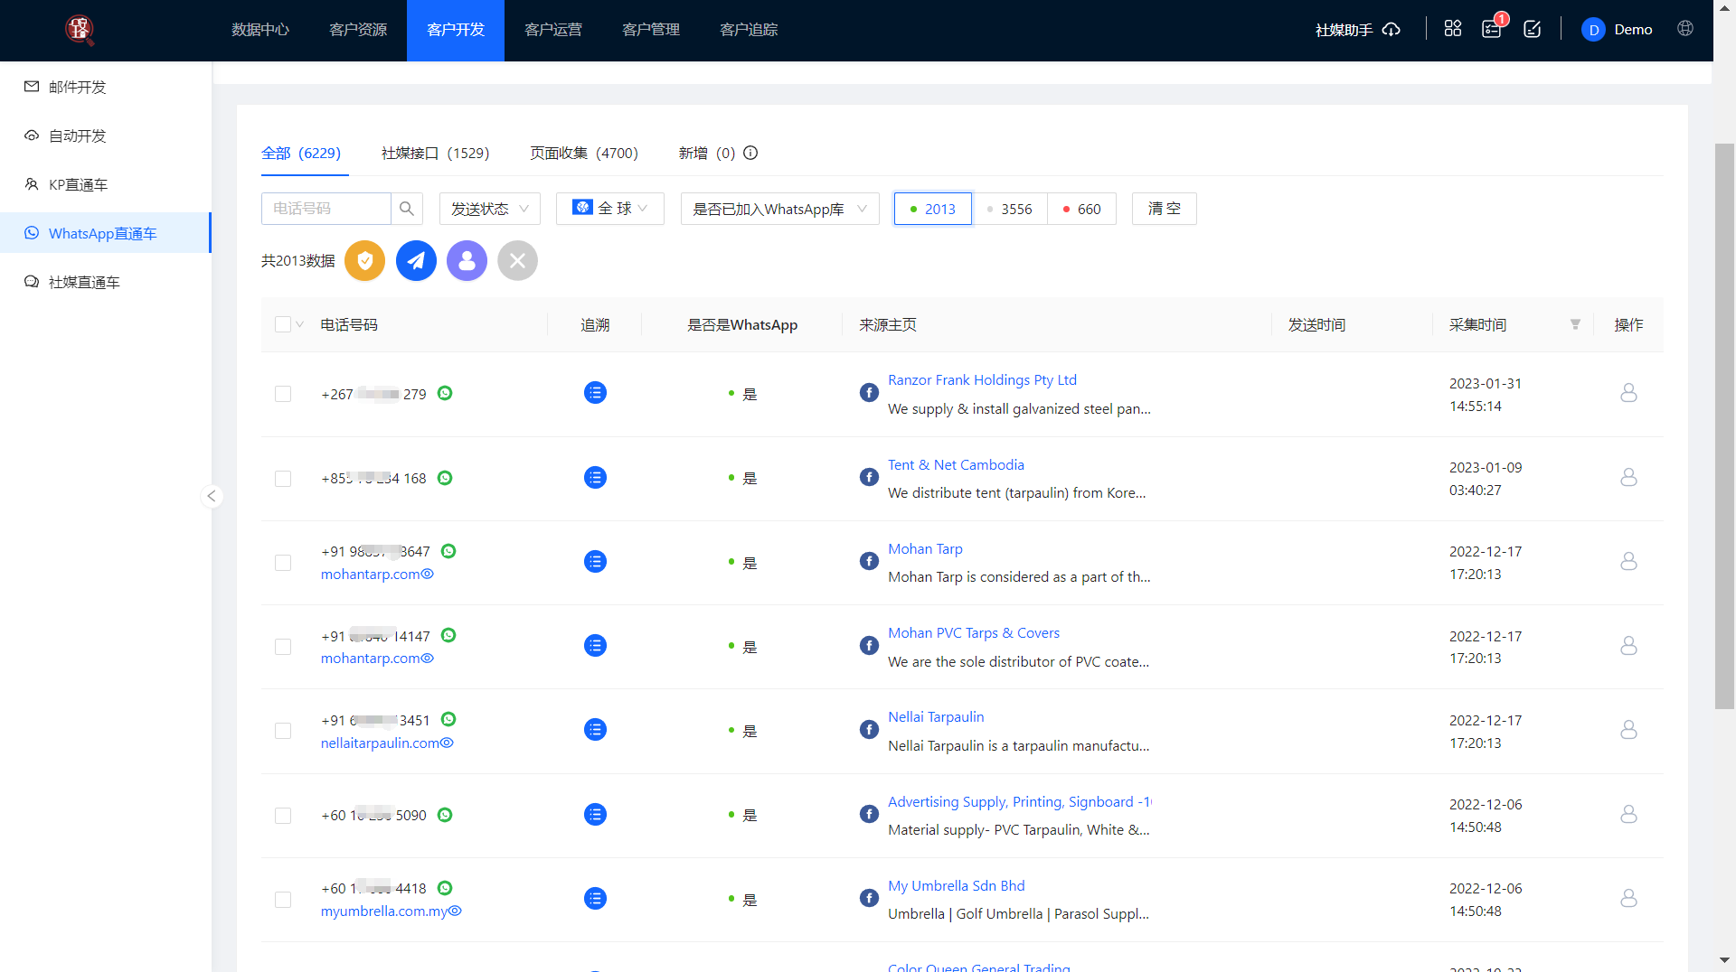Image resolution: width=1736 pixels, height=972 pixels.
Task: Go to 自动开发 in the sidebar
Action: [106, 136]
